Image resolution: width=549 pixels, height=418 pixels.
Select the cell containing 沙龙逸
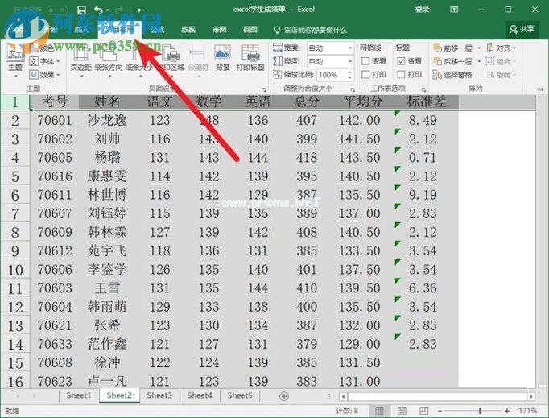pyautogui.click(x=107, y=121)
